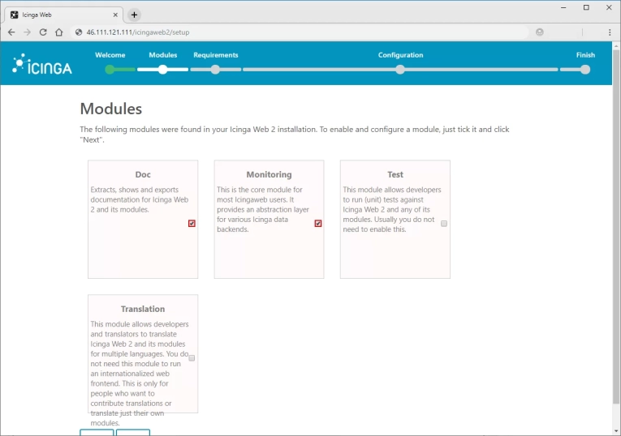Open a new browser tab

coord(134,15)
